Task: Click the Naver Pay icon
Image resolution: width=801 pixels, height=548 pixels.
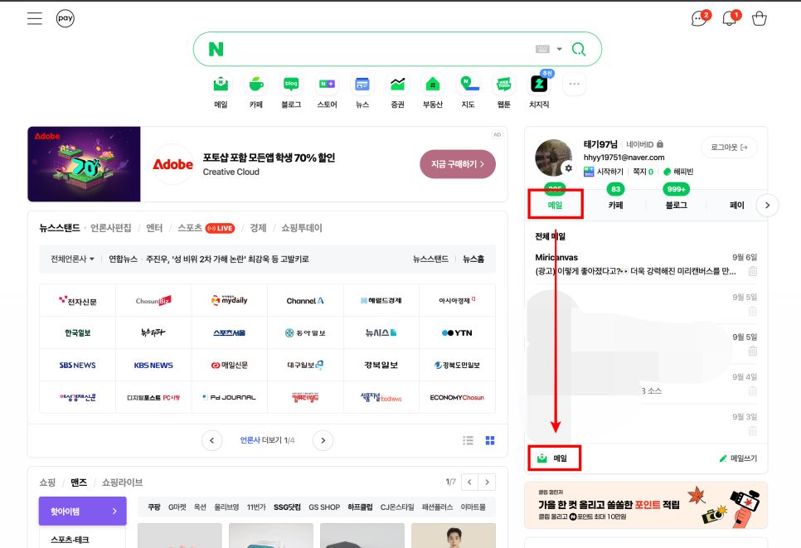Action: click(x=66, y=18)
